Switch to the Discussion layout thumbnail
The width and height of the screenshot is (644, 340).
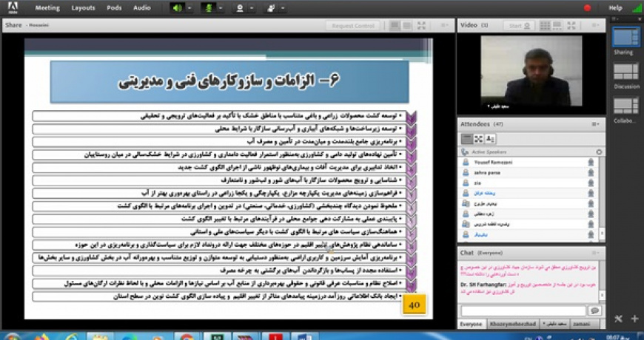tap(626, 72)
